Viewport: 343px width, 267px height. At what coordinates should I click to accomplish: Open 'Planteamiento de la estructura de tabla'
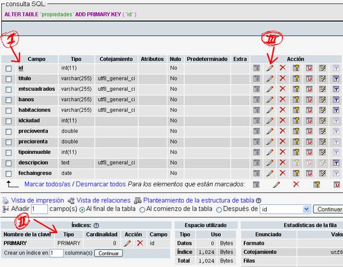point(198,200)
